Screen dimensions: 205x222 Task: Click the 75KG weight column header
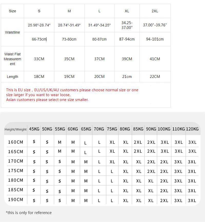click(x=112, y=129)
